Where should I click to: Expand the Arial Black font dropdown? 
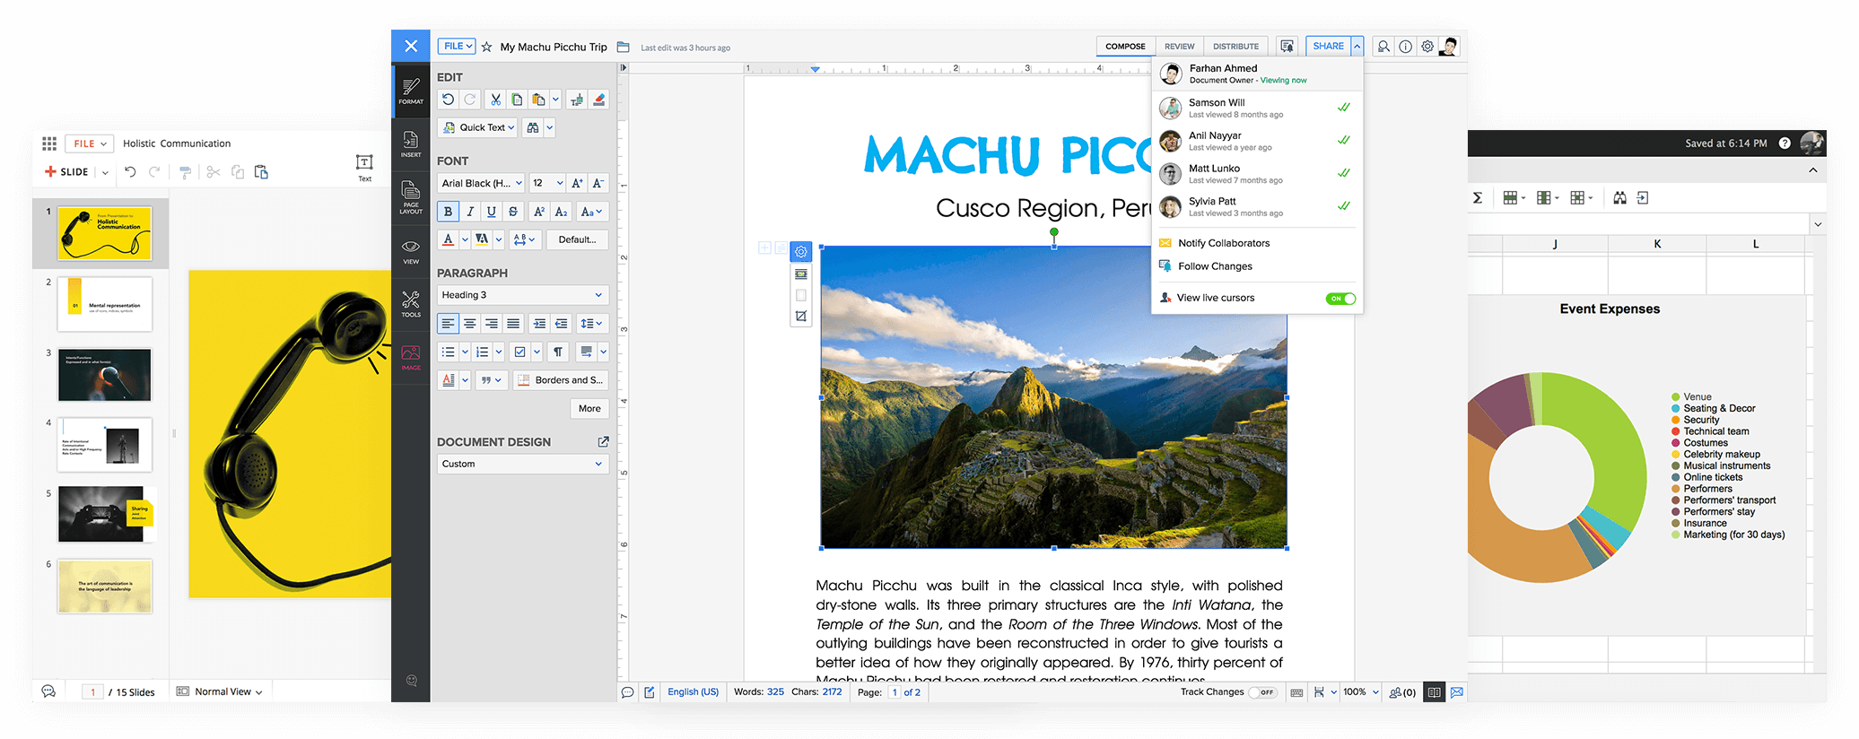482,183
